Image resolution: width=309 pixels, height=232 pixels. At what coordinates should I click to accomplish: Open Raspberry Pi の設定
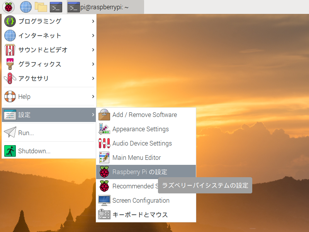coord(146,172)
